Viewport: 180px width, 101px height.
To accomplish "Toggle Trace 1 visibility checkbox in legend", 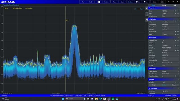I will click(135, 9).
